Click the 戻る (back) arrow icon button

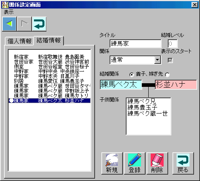tap(183, 163)
